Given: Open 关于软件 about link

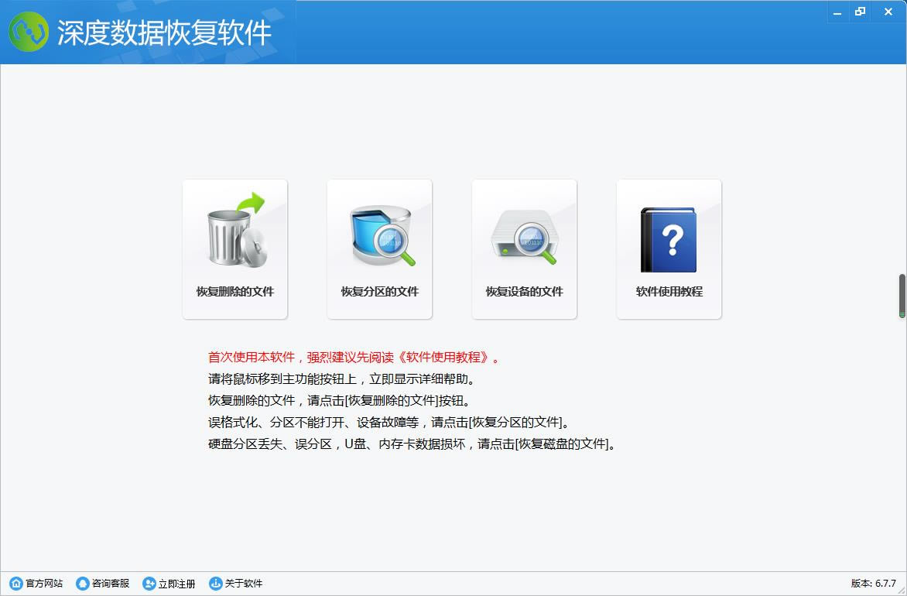Looking at the screenshot, I should click(244, 584).
